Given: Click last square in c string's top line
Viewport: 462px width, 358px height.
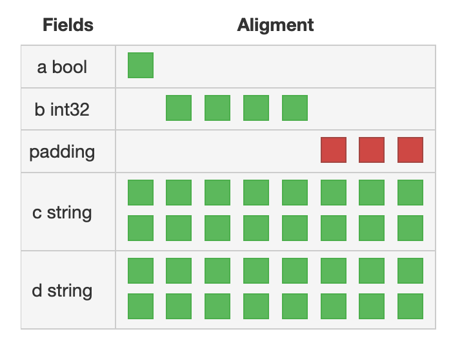Looking at the screenshot, I should pos(410,193).
